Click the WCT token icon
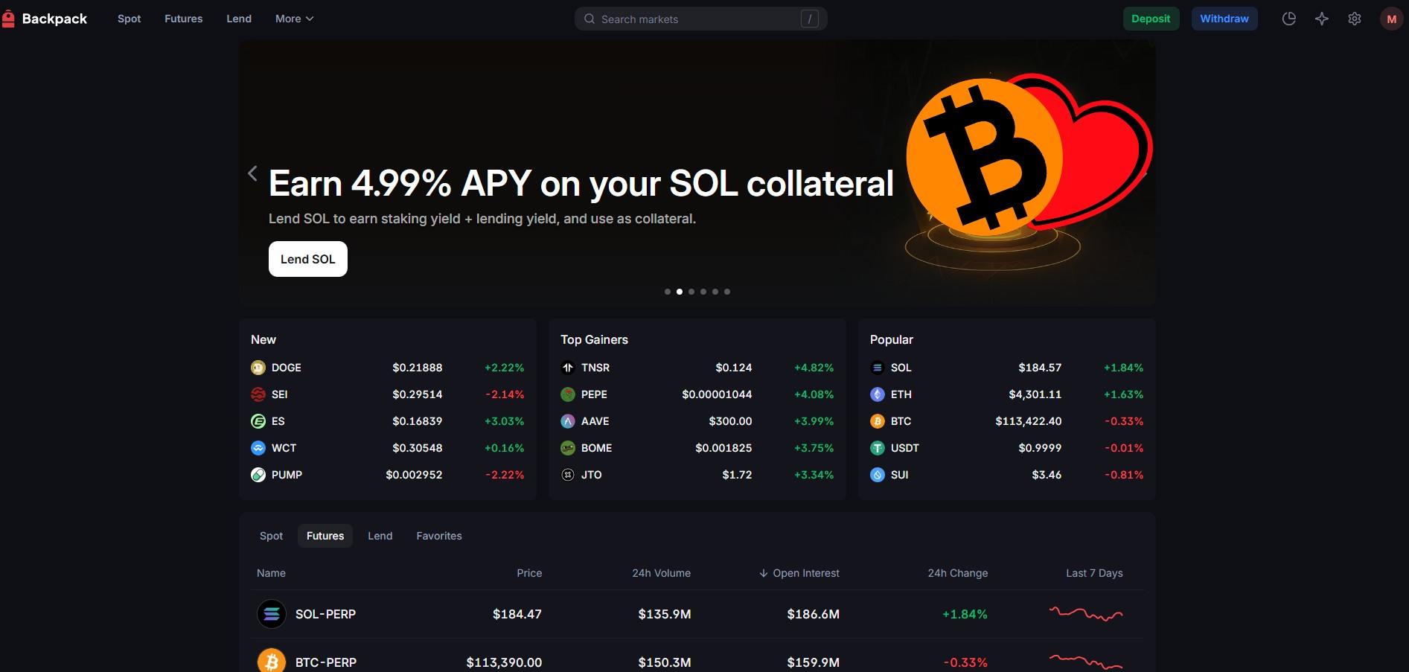The width and height of the screenshot is (1409, 672). (258, 448)
